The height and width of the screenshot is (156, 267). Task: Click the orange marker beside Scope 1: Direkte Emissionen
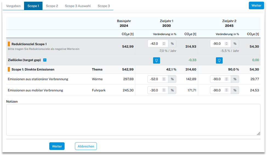(x=9, y=69)
